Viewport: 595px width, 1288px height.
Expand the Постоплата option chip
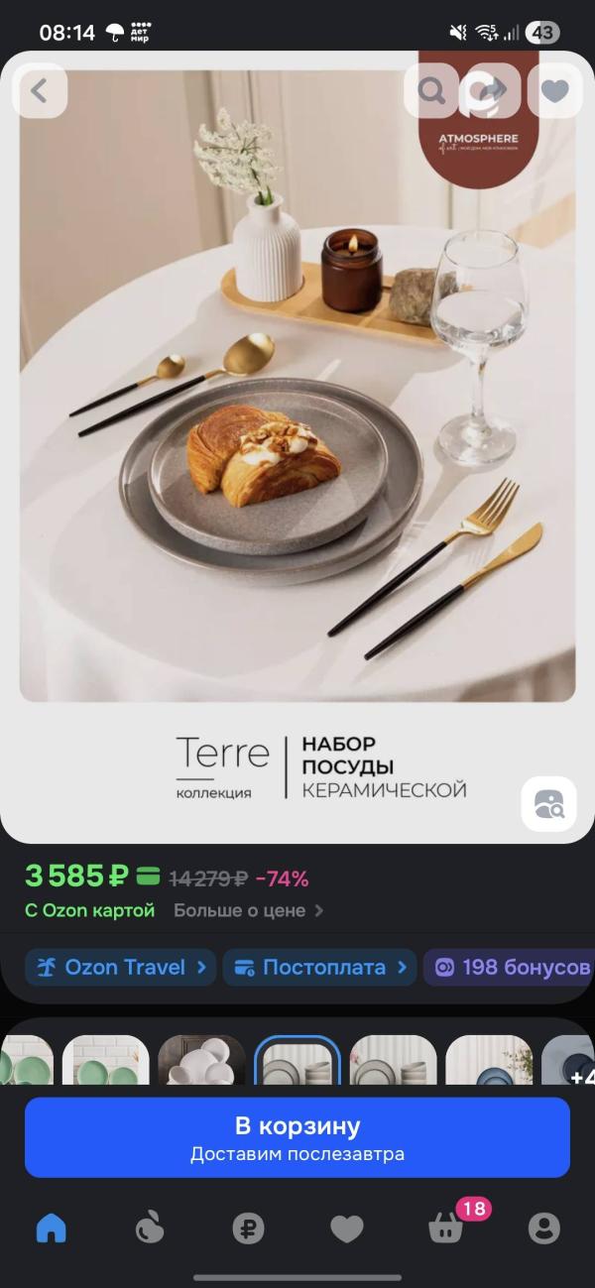[x=319, y=967]
